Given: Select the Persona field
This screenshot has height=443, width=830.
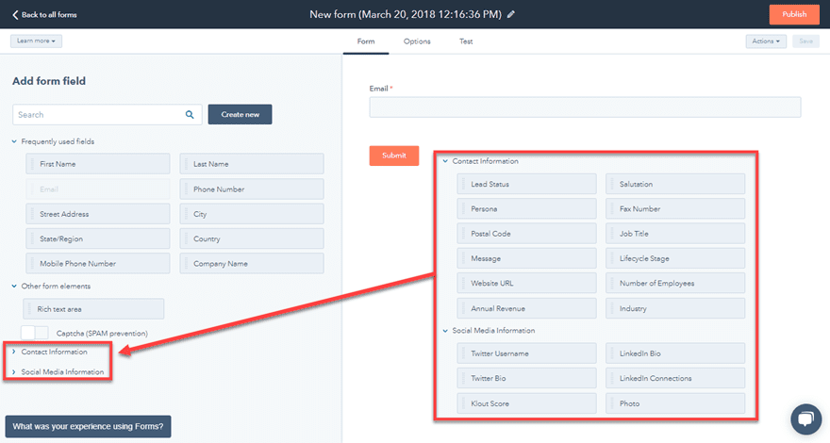Looking at the screenshot, I should (526, 208).
